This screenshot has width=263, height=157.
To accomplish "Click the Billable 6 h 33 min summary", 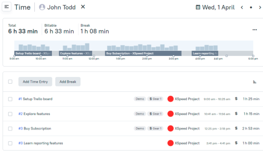I will pos(59,29).
